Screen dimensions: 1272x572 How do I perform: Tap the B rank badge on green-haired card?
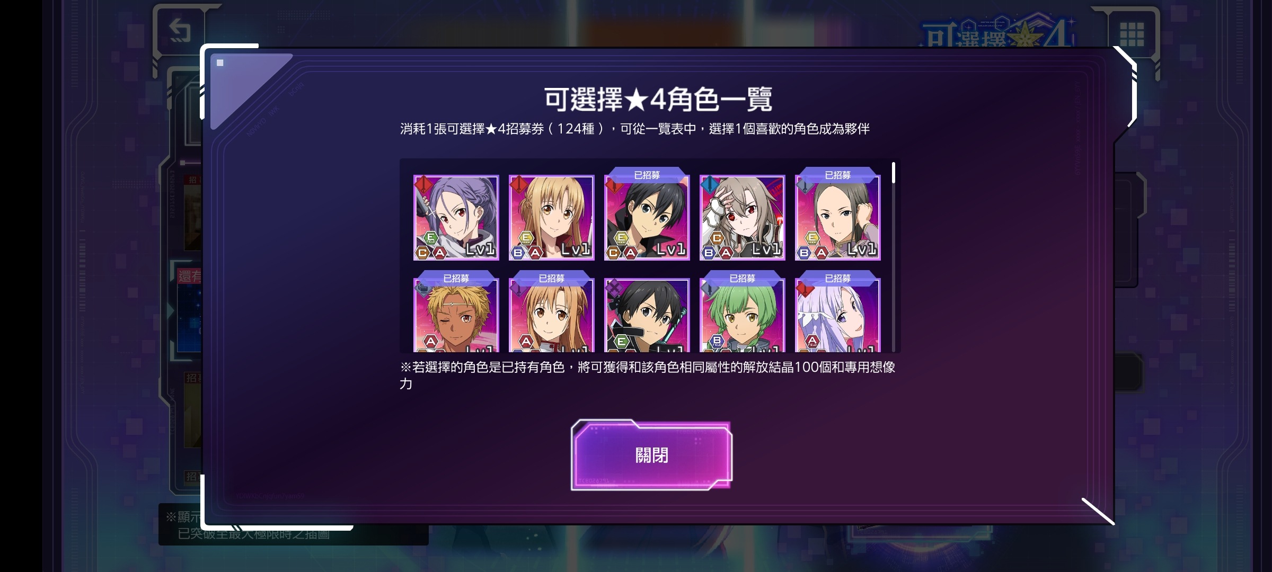point(717,341)
